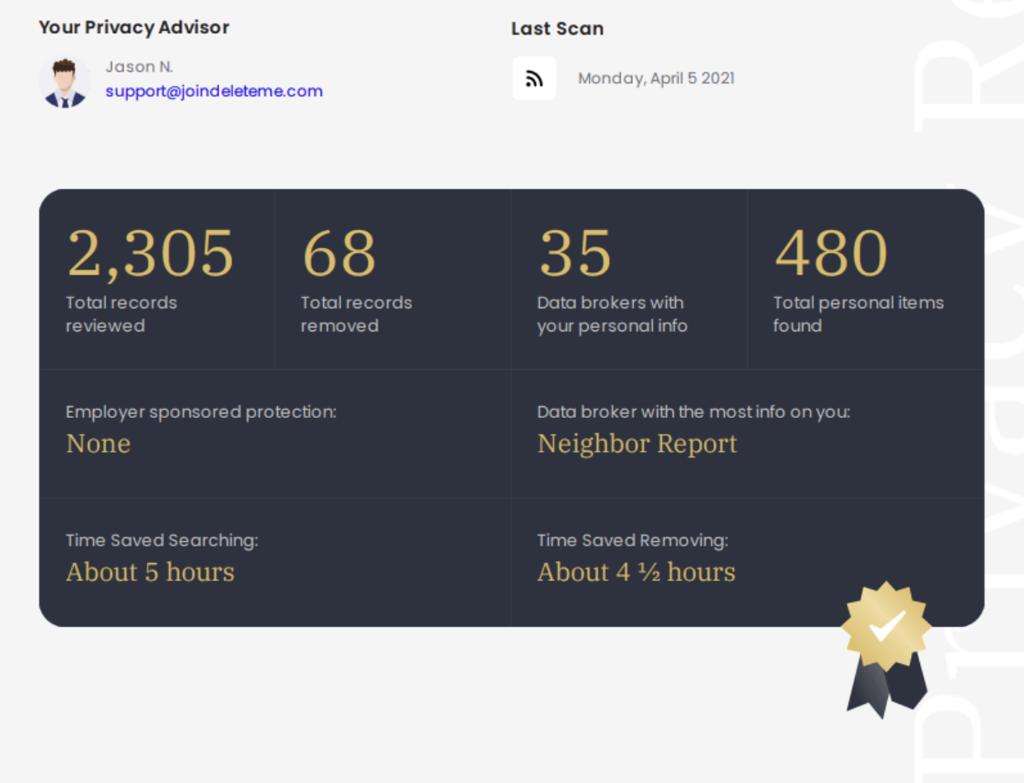Click the Monday, April 5 2021 date
1024x783 pixels.
click(655, 79)
